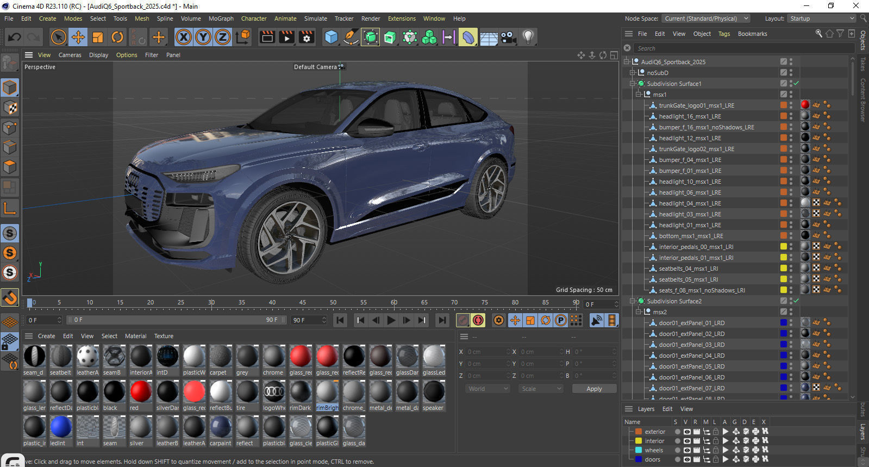
Task: Collapse msx1 null node
Action: pyautogui.click(x=639, y=94)
